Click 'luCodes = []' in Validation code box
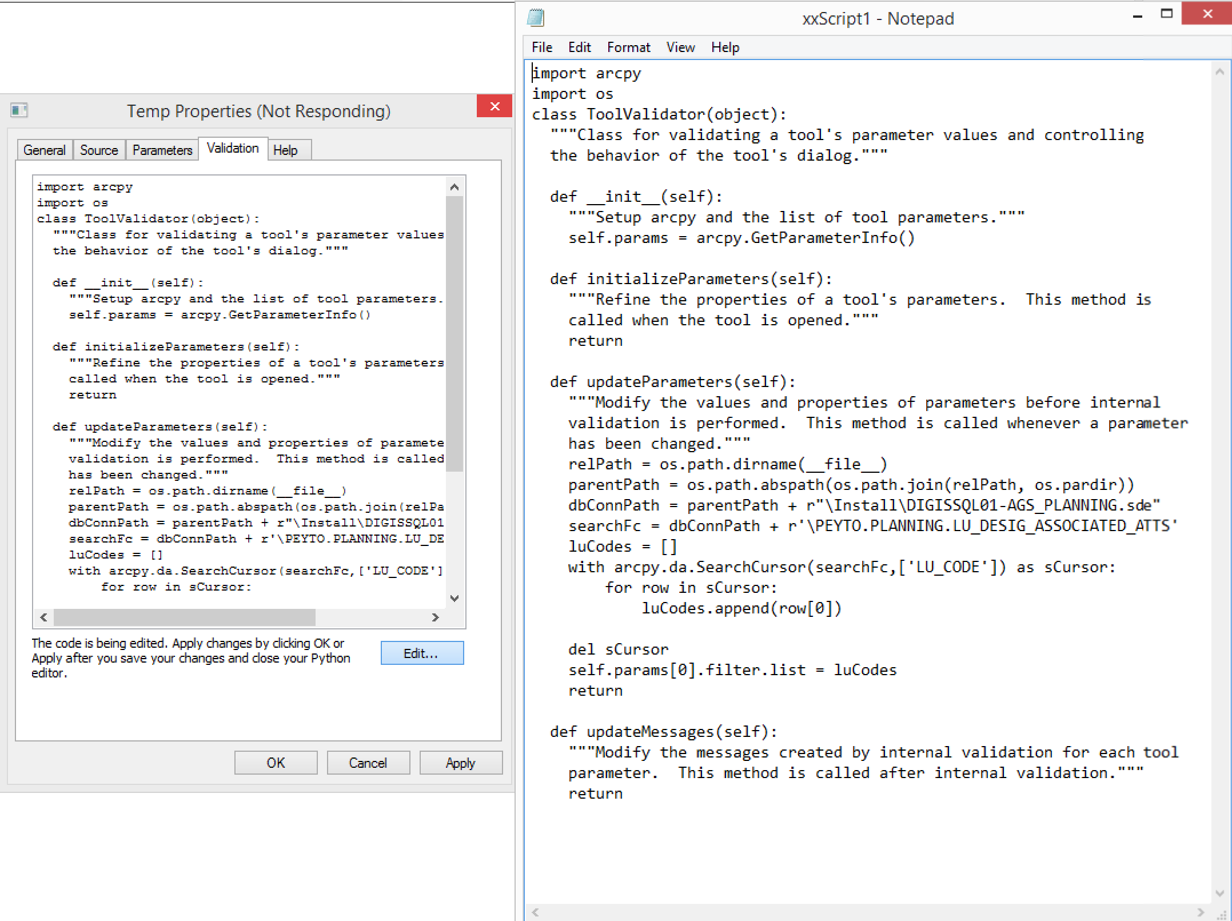Image resolution: width=1232 pixels, height=921 pixels. click(116, 555)
